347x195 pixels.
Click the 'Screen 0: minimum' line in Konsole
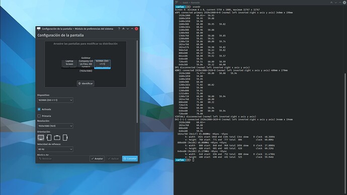217,10
